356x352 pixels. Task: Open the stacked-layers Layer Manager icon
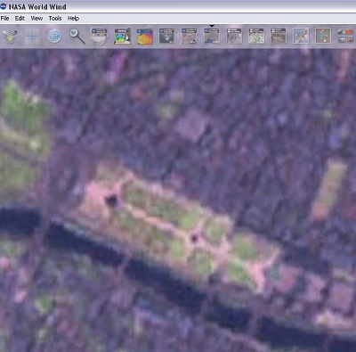(10, 37)
